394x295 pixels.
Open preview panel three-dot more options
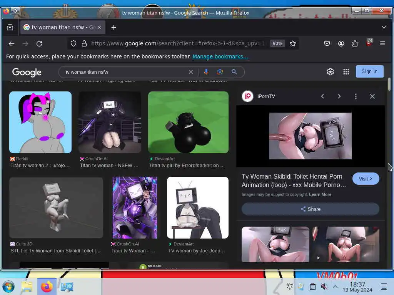(356, 96)
